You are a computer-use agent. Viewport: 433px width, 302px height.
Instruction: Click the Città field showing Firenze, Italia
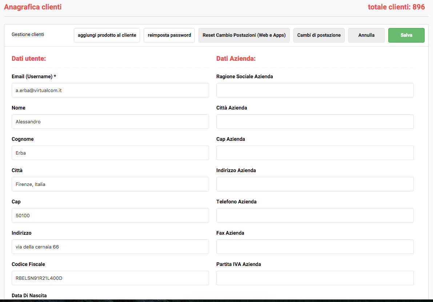point(110,184)
